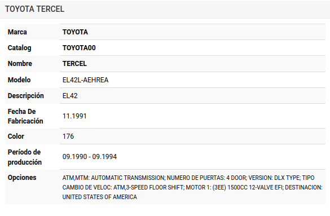Select the Opciones label
This screenshot has height=216, width=330.
(x=22, y=178)
